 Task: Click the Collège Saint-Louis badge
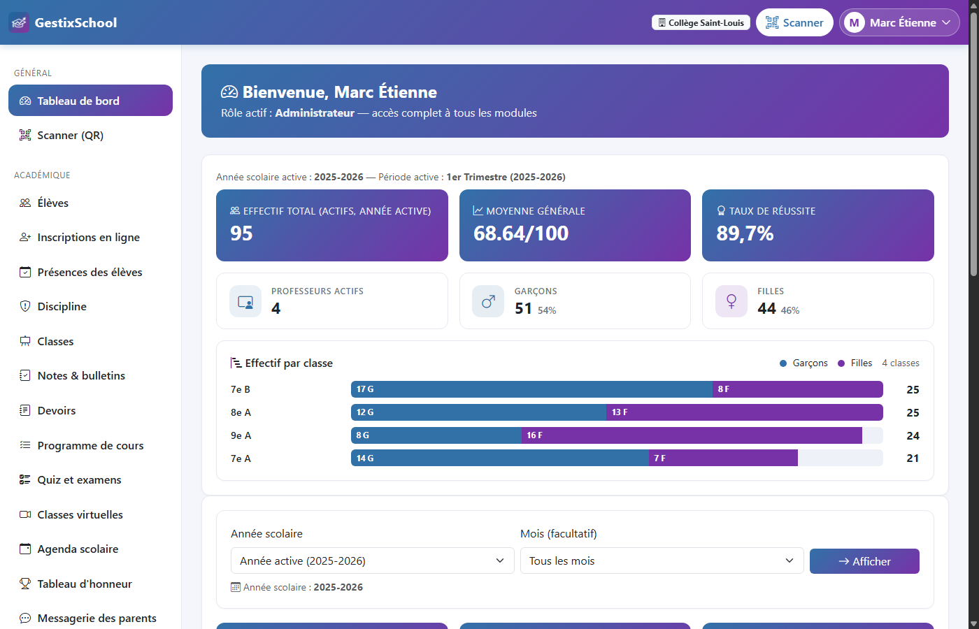(x=701, y=22)
